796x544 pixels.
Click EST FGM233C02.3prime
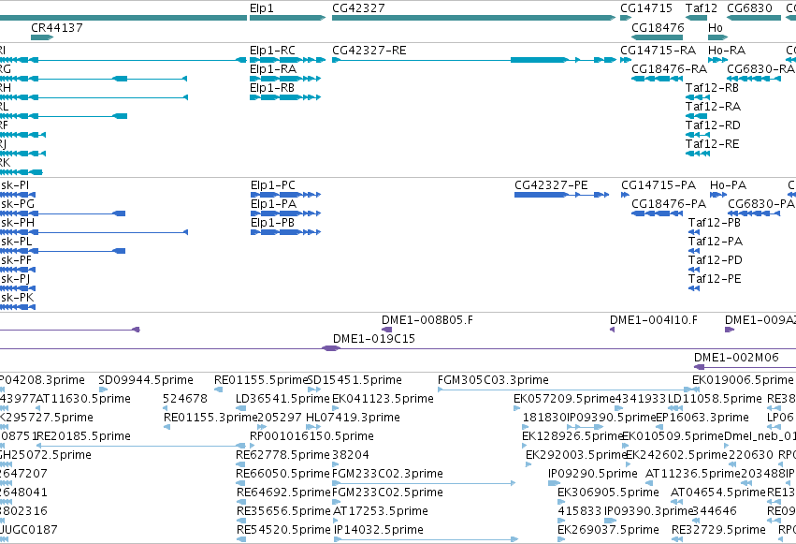click(424, 483)
